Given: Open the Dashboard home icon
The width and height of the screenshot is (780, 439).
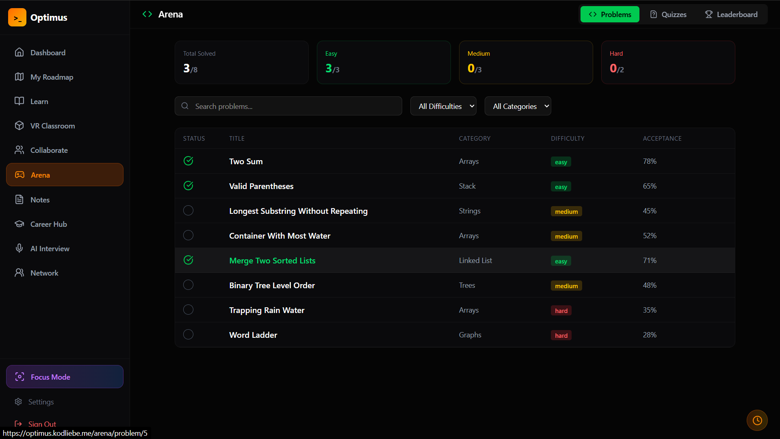Looking at the screenshot, I should 19,52.
